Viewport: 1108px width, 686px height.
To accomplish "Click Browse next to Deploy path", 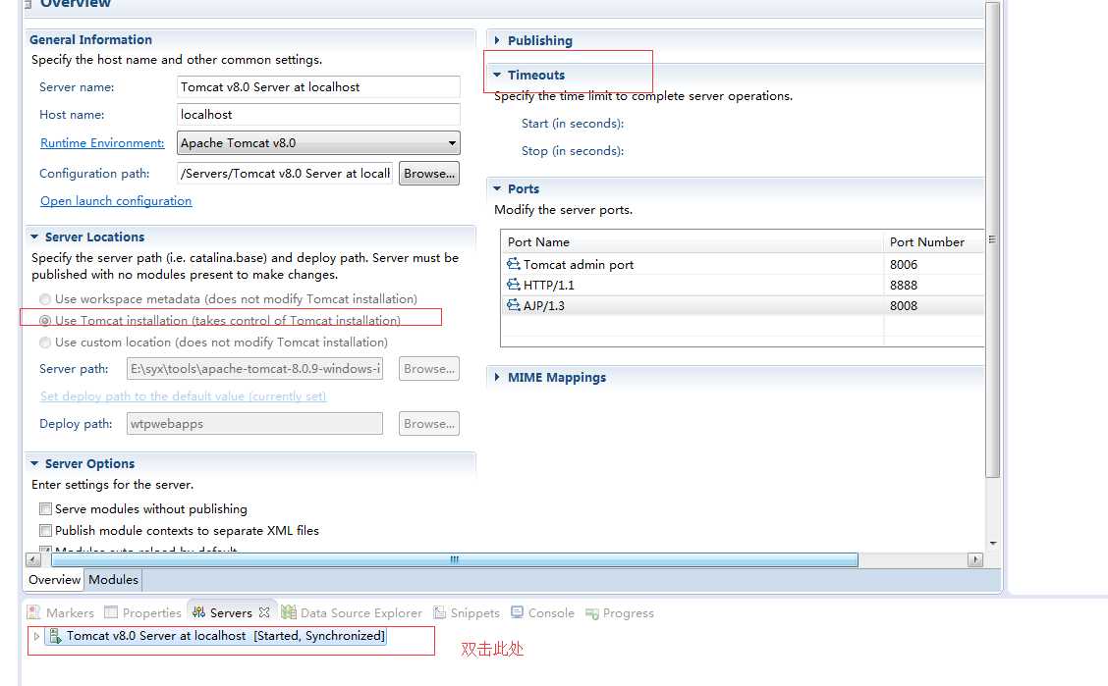I will [429, 423].
